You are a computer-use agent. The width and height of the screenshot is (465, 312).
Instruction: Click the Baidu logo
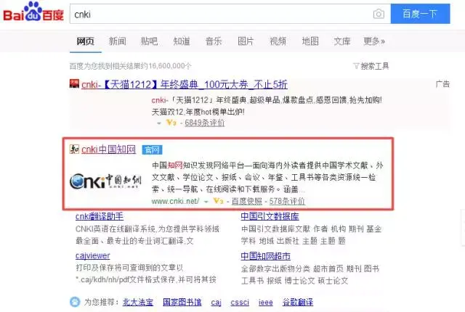(x=33, y=13)
